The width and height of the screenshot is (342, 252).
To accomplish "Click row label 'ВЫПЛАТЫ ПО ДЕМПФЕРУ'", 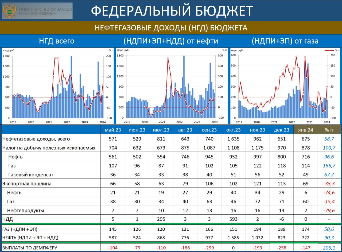I will tap(30, 248).
